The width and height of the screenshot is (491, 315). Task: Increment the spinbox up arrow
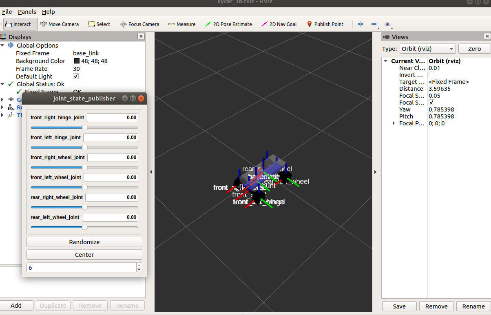[x=139, y=265]
